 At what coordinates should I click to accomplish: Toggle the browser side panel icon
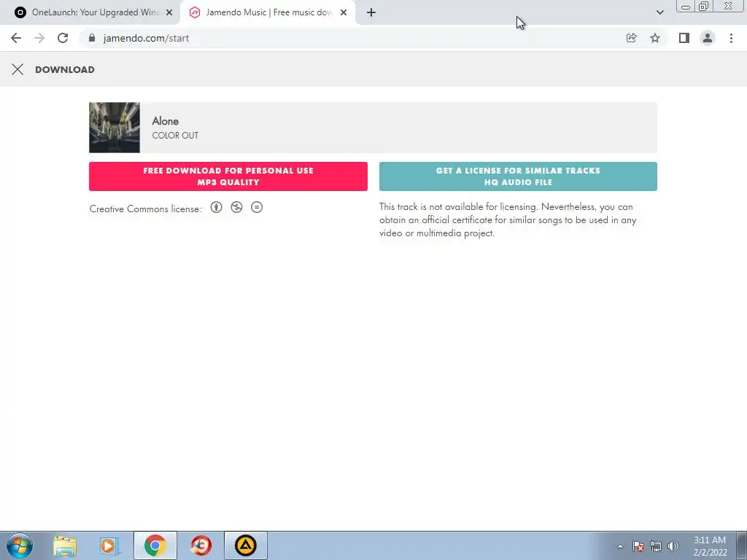click(x=684, y=38)
